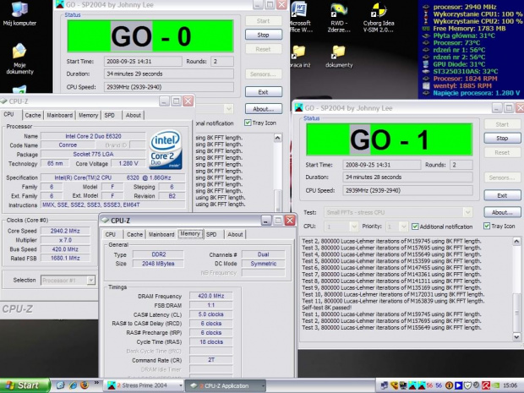The height and width of the screenshot is (393, 524).
Task: Open the partially hidden dropdown in GO - 0 window
Action: coord(228,109)
